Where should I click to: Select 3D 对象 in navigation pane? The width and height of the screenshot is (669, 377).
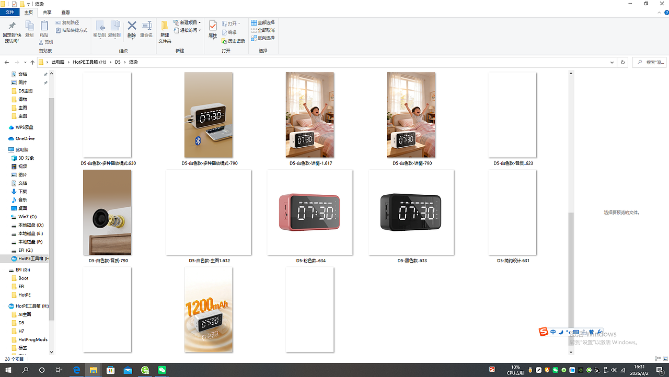pos(26,158)
